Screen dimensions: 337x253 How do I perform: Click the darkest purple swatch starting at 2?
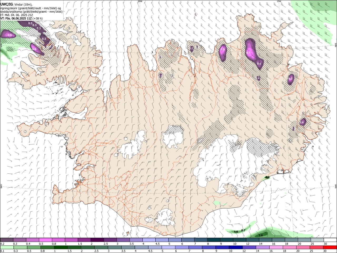97,240
